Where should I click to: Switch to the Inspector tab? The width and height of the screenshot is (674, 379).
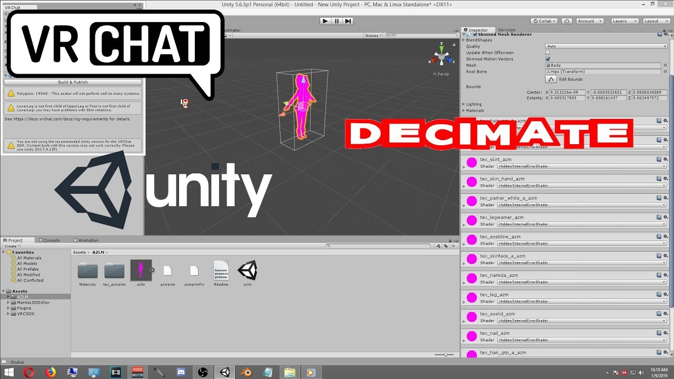(x=478, y=30)
